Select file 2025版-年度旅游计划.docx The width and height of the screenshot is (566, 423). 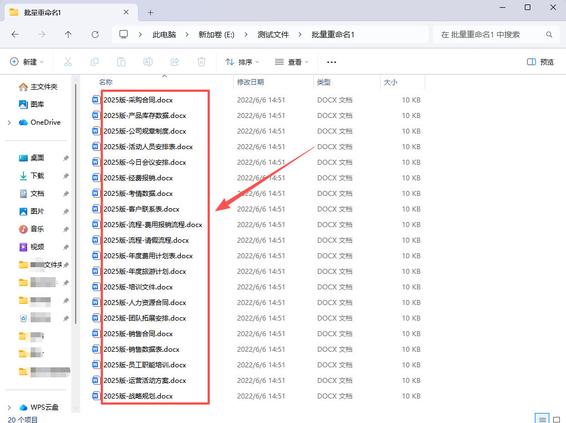[x=145, y=271]
